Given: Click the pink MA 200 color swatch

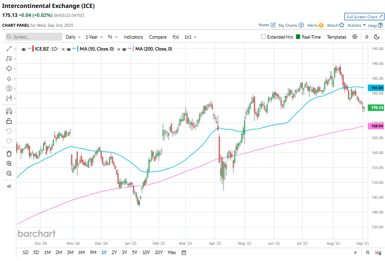Looking at the screenshot, I should (133, 49).
